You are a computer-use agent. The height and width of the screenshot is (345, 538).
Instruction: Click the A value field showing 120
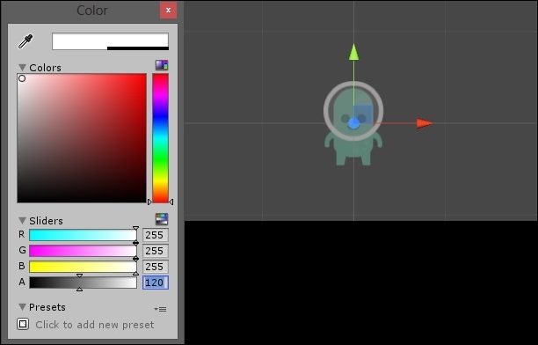[x=156, y=283]
